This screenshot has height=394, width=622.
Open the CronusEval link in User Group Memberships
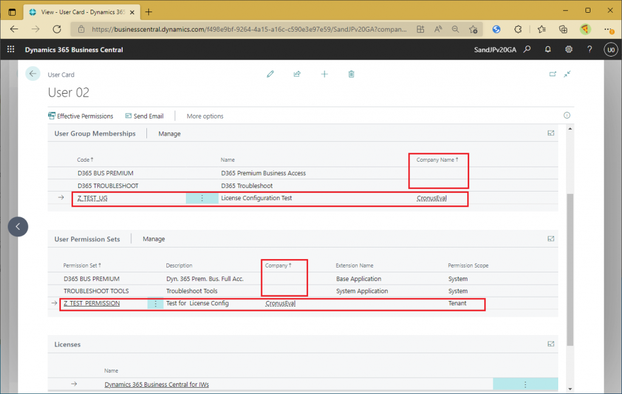click(432, 198)
